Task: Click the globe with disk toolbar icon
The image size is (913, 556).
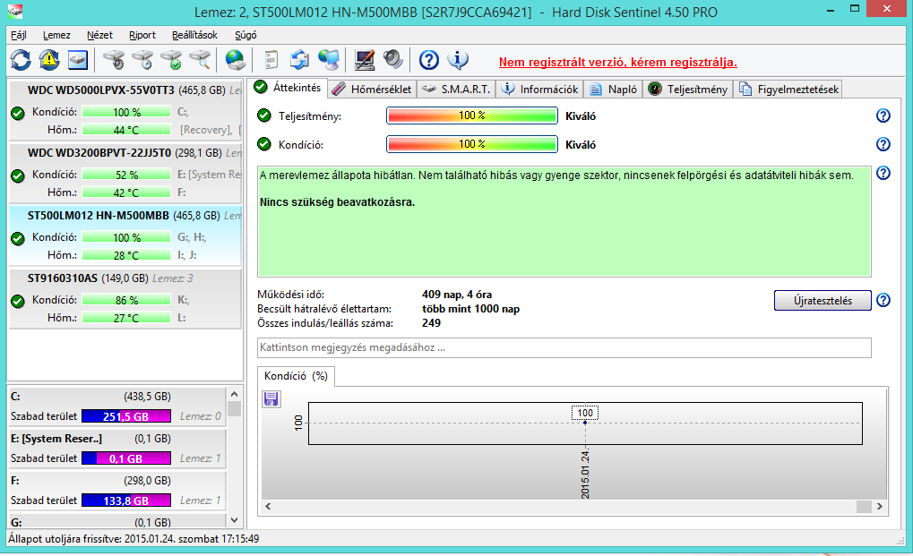Action: pyautogui.click(x=236, y=60)
